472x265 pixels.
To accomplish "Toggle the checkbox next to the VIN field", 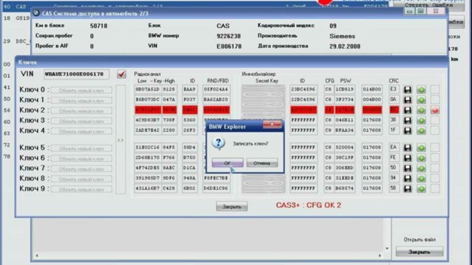I will click(121, 74).
